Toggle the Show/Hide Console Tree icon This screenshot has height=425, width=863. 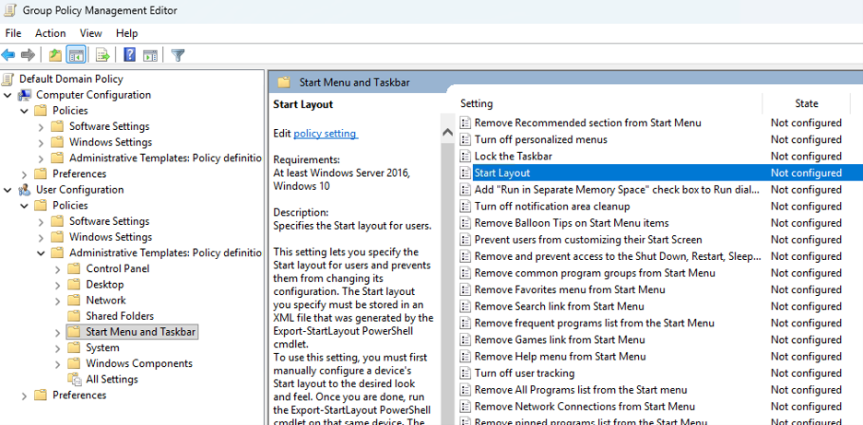76,55
